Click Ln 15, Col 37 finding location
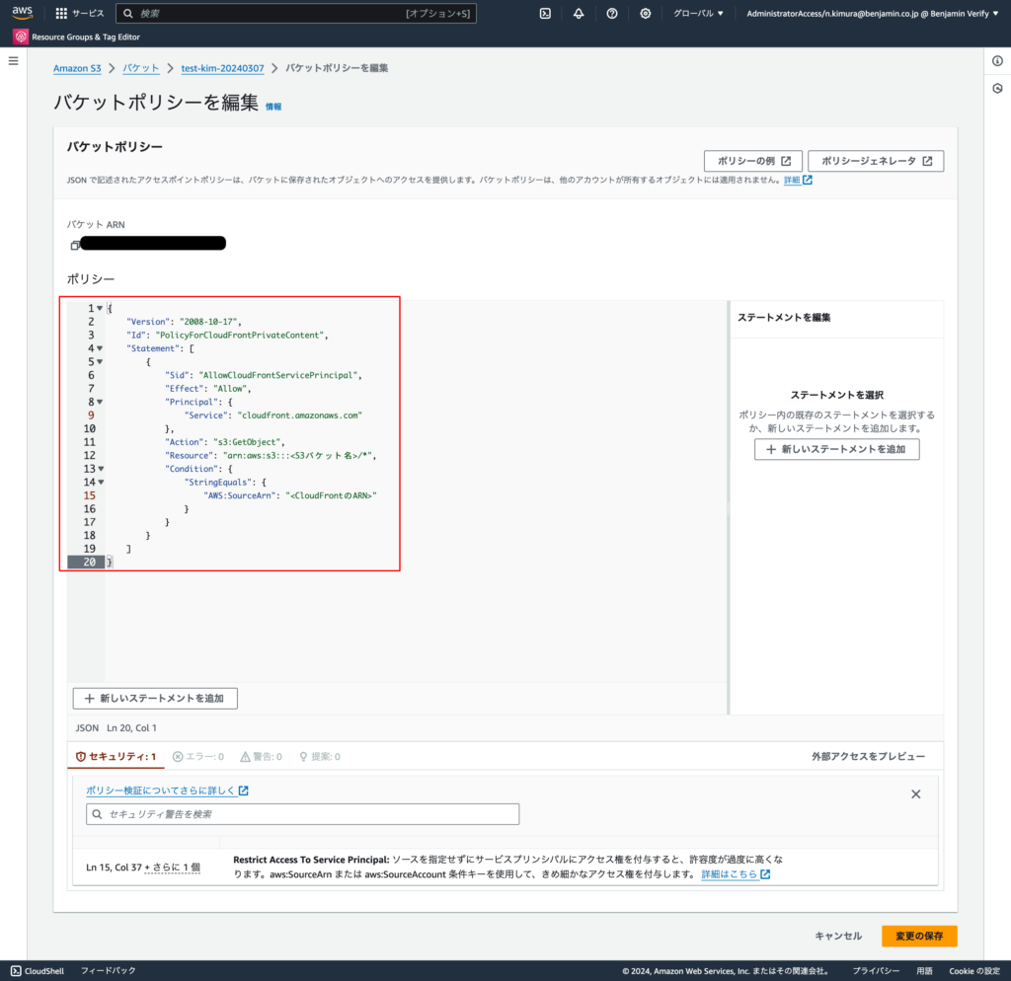 [114, 868]
